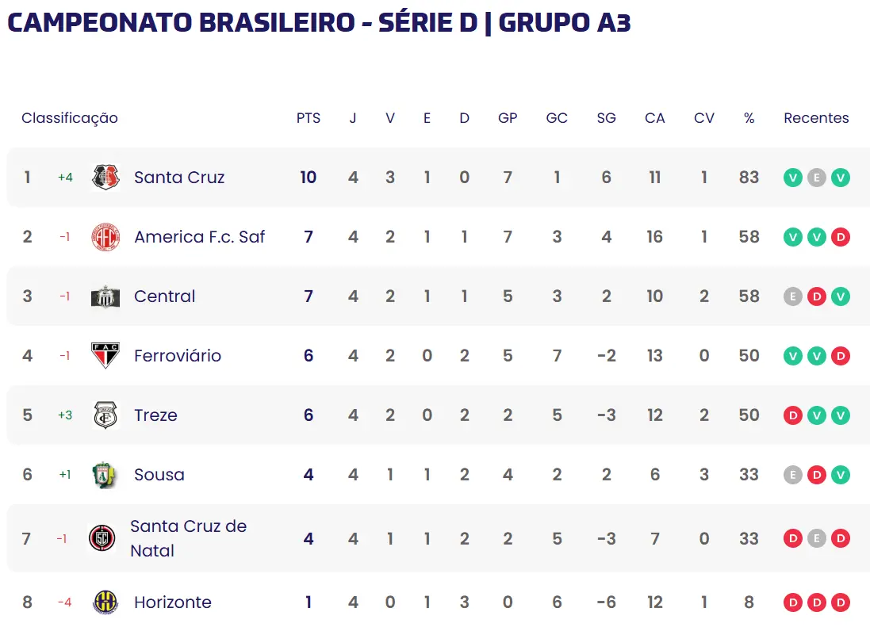Click the GP column header
The width and height of the screenshot is (870, 631).
tap(508, 118)
